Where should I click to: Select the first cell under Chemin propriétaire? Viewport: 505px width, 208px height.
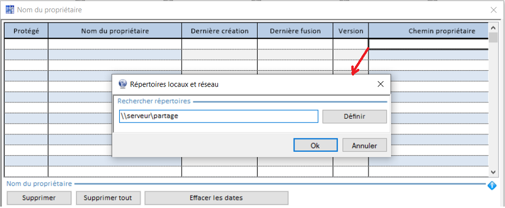tap(429, 43)
